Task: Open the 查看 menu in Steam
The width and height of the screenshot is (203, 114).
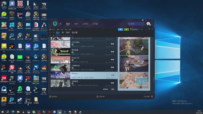Action: 58,29
